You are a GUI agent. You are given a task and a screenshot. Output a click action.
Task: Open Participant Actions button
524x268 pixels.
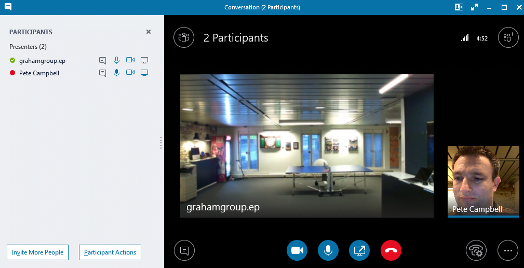click(110, 252)
